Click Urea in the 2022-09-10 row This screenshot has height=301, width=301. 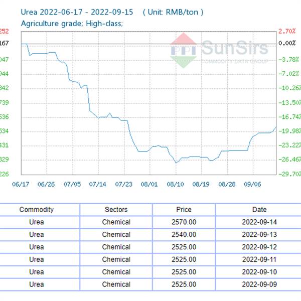(37, 272)
